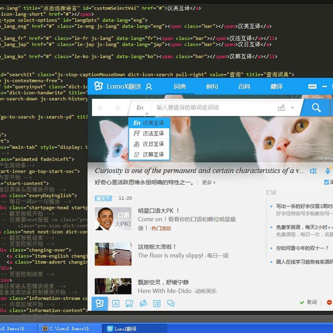Screen dimensions: 333x333
Task: Open the 写出一手的好字 sidebar link
Action: 304,206
